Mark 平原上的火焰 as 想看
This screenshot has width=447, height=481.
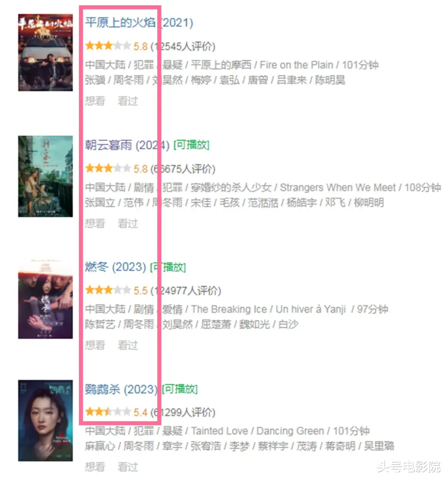pos(95,101)
